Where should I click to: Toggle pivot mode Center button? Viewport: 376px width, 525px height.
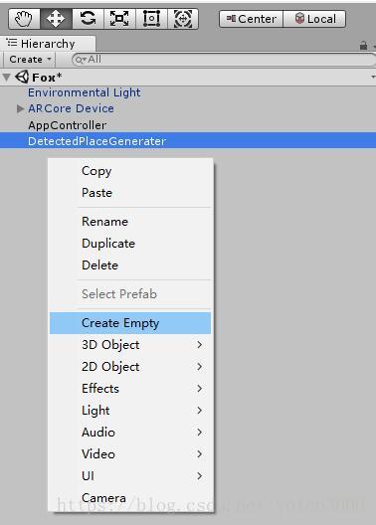click(251, 19)
